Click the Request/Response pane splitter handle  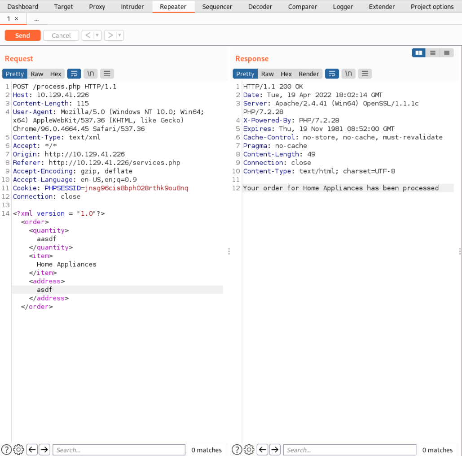click(229, 251)
